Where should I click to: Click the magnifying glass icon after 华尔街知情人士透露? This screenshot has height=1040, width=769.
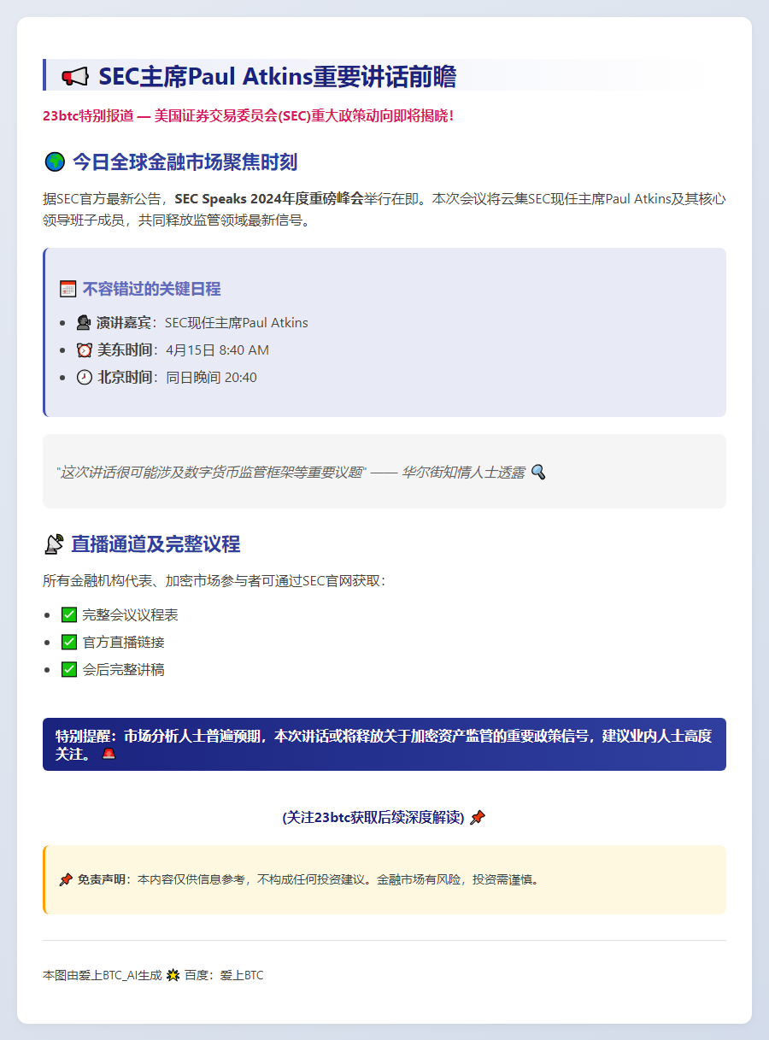538,471
